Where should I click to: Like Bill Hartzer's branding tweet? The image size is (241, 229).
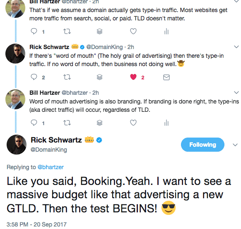click(133, 123)
